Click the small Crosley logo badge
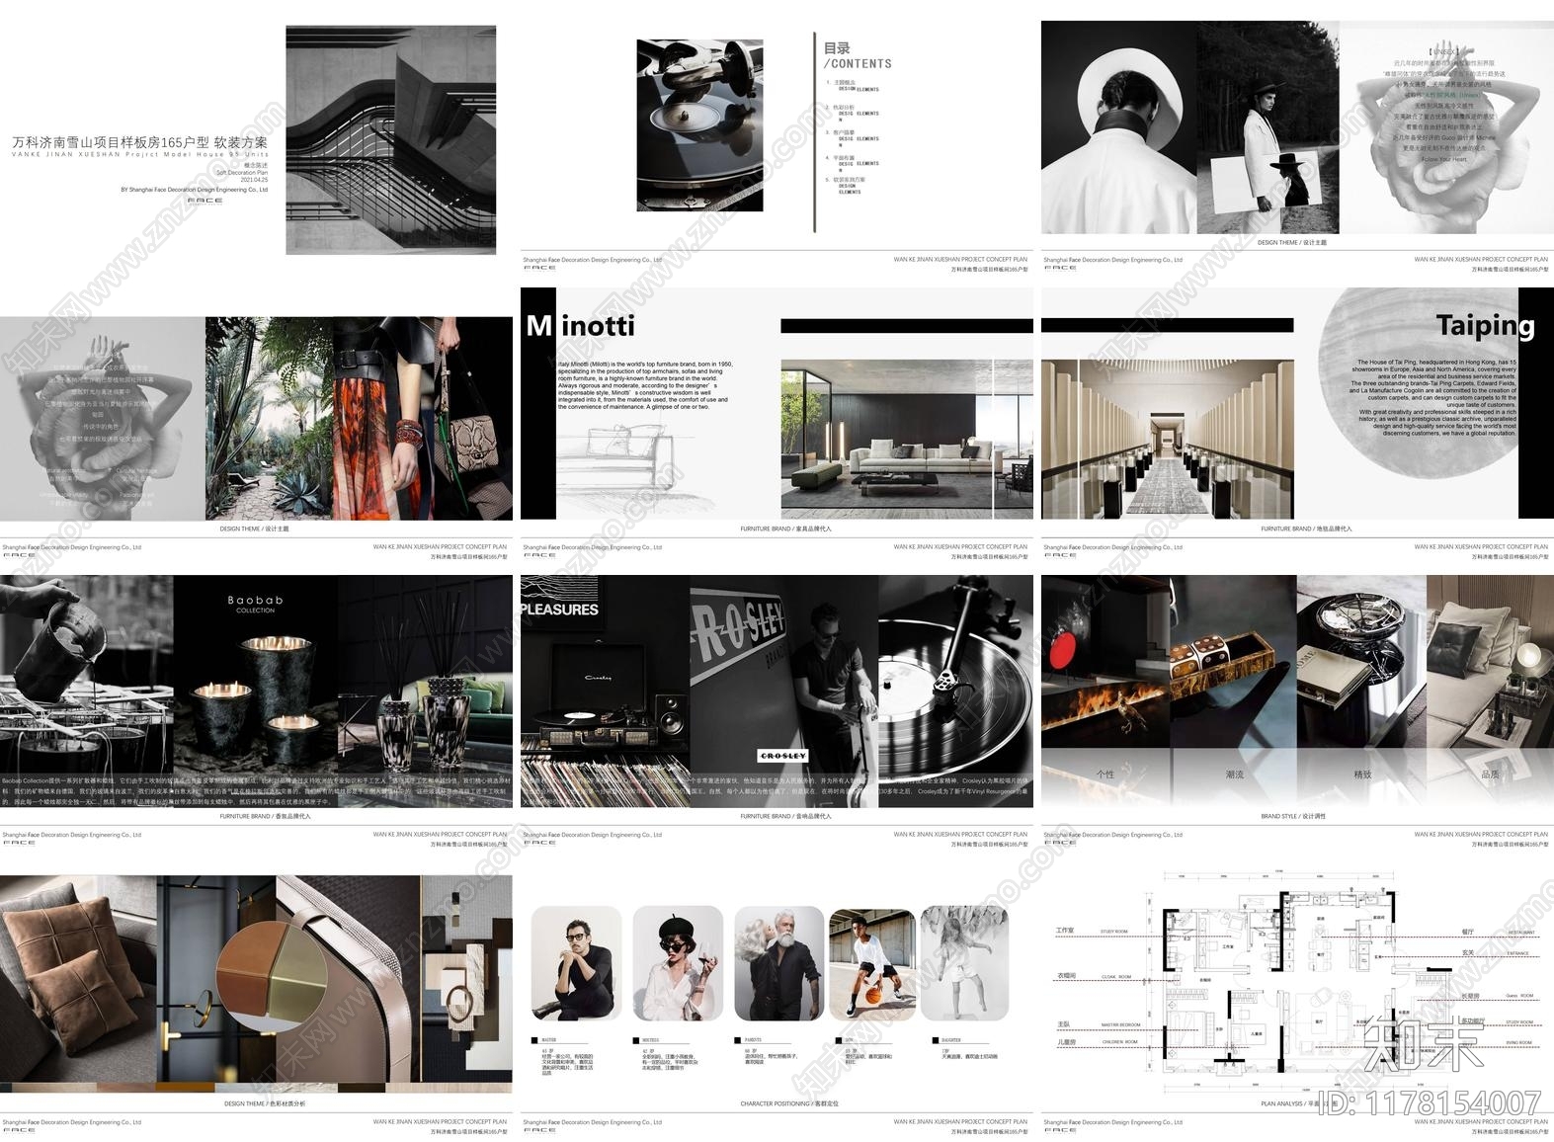The height and width of the screenshot is (1142, 1554). pyautogui.click(x=783, y=756)
